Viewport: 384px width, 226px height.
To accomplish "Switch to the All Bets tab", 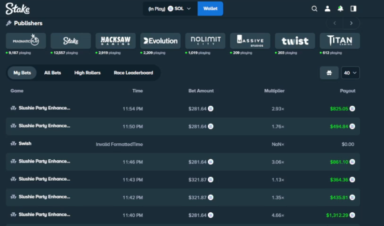I will pyautogui.click(x=53, y=73).
